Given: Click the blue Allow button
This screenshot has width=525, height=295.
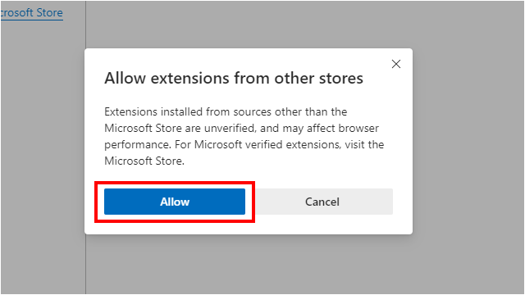Looking at the screenshot, I should click(175, 202).
